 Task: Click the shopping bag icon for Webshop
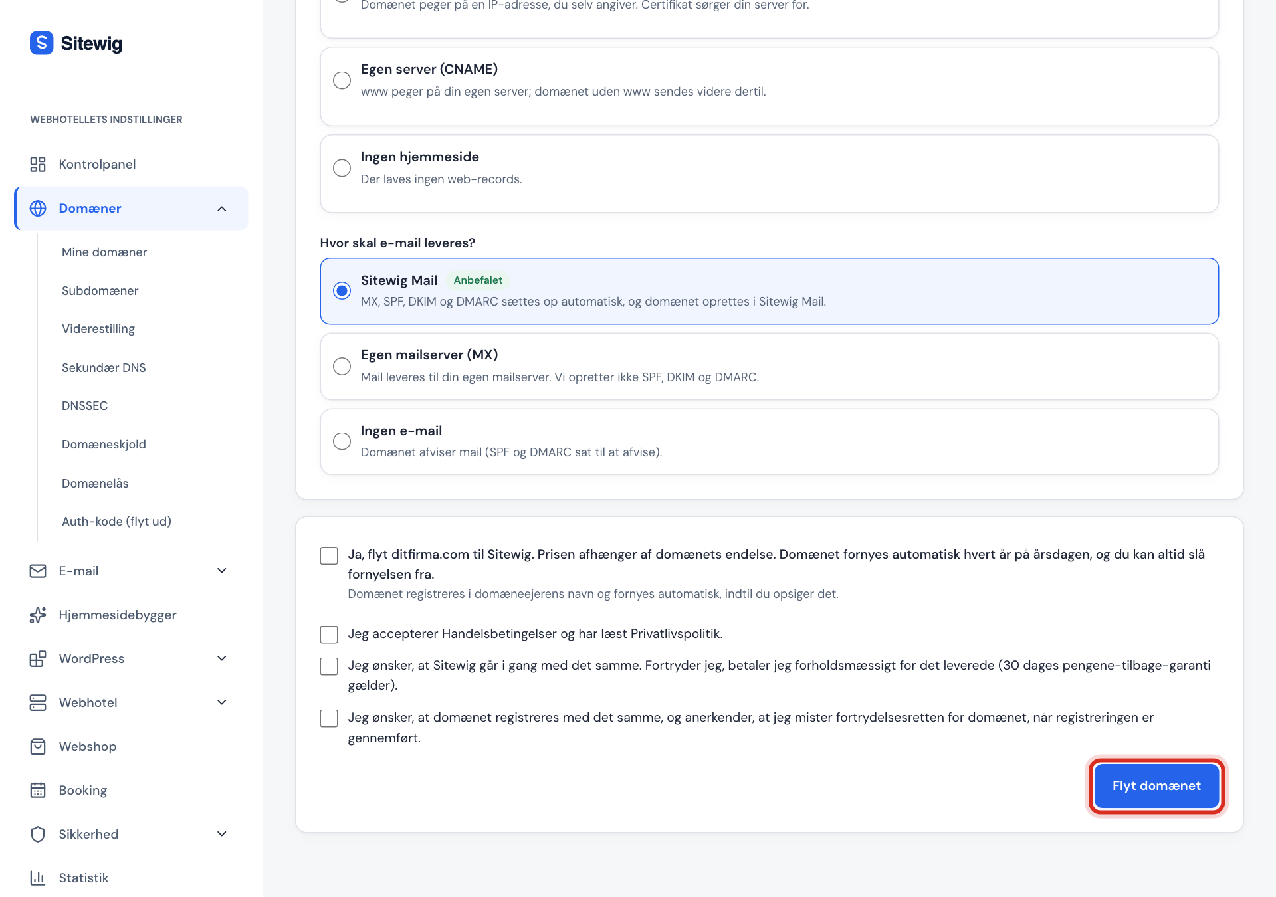[38, 746]
